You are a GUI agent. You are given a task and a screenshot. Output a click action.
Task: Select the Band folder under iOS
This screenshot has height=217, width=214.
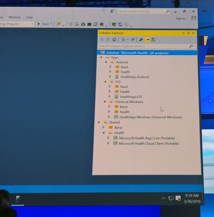pyautogui.click(x=124, y=86)
